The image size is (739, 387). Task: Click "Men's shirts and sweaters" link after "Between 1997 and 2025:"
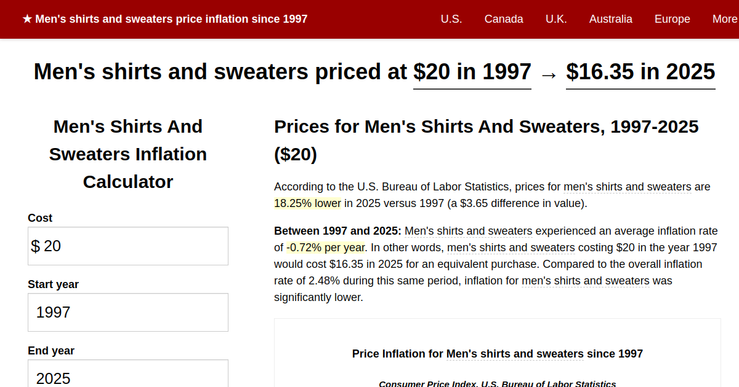[469, 231]
